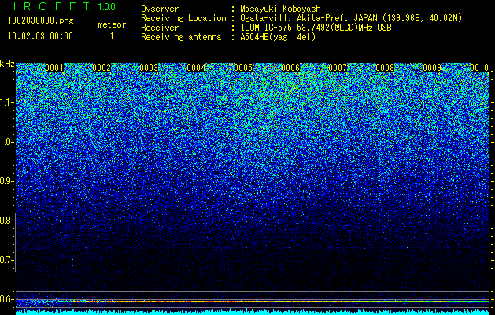Click the meteor echo near 0.7 kHz after 0002
Image resolution: width=495 pixels, height=315 pixels.
coord(135,259)
